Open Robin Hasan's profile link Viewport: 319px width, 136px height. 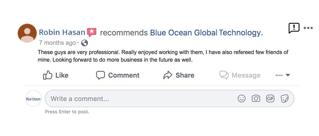(62, 32)
